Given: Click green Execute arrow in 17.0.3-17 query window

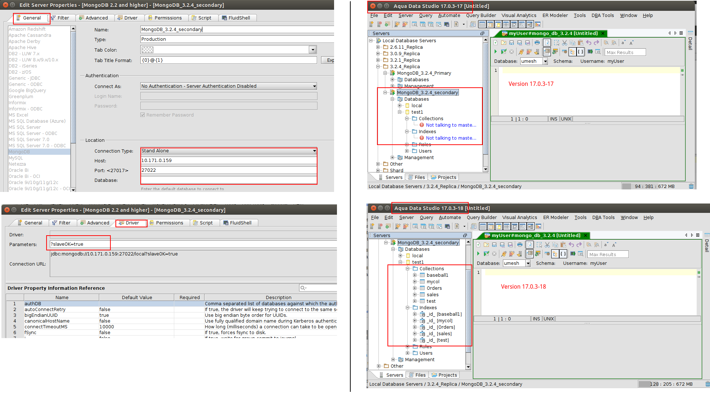Looking at the screenshot, I should [496, 52].
